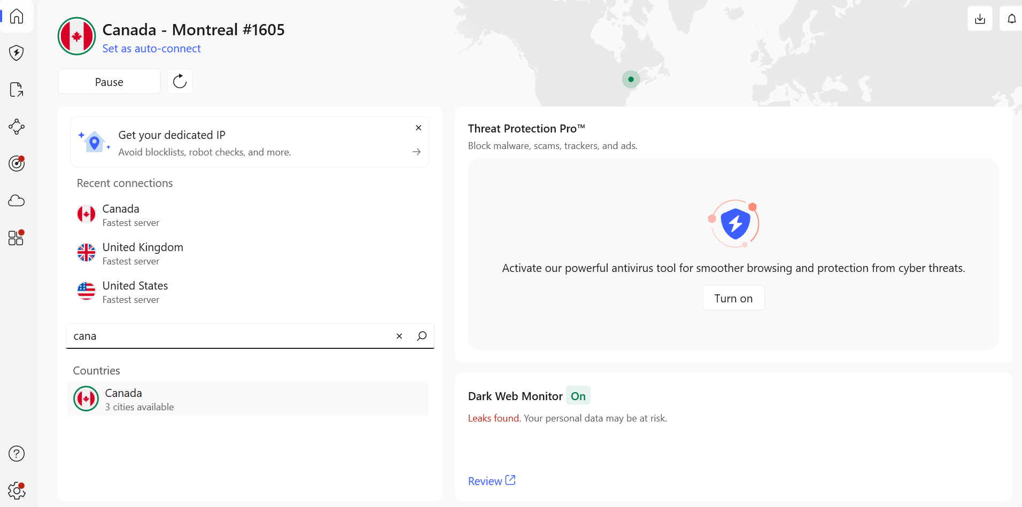Open the file sharing icon in sidebar

click(x=17, y=90)
